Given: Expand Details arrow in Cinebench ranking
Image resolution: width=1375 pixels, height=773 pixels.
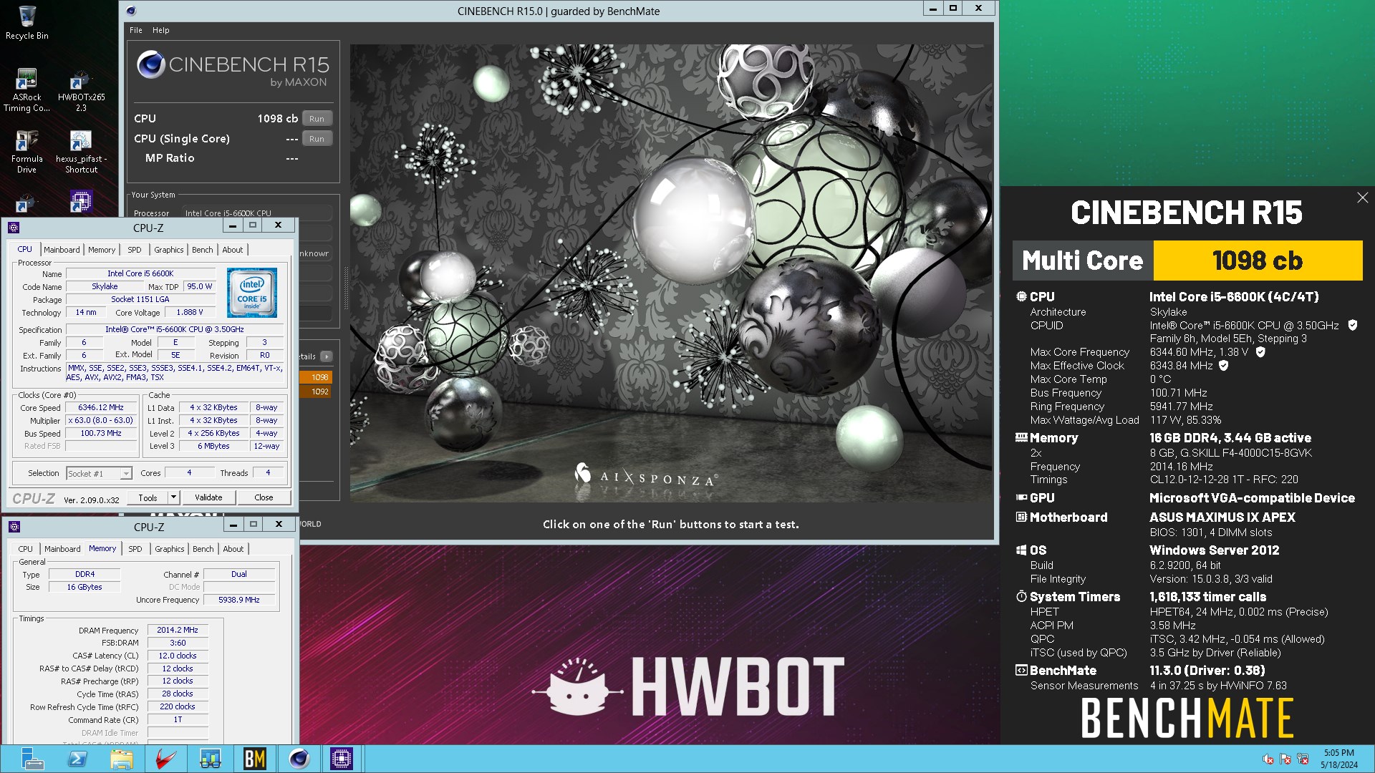Looking at the screenshot, I should coord(327,356).
